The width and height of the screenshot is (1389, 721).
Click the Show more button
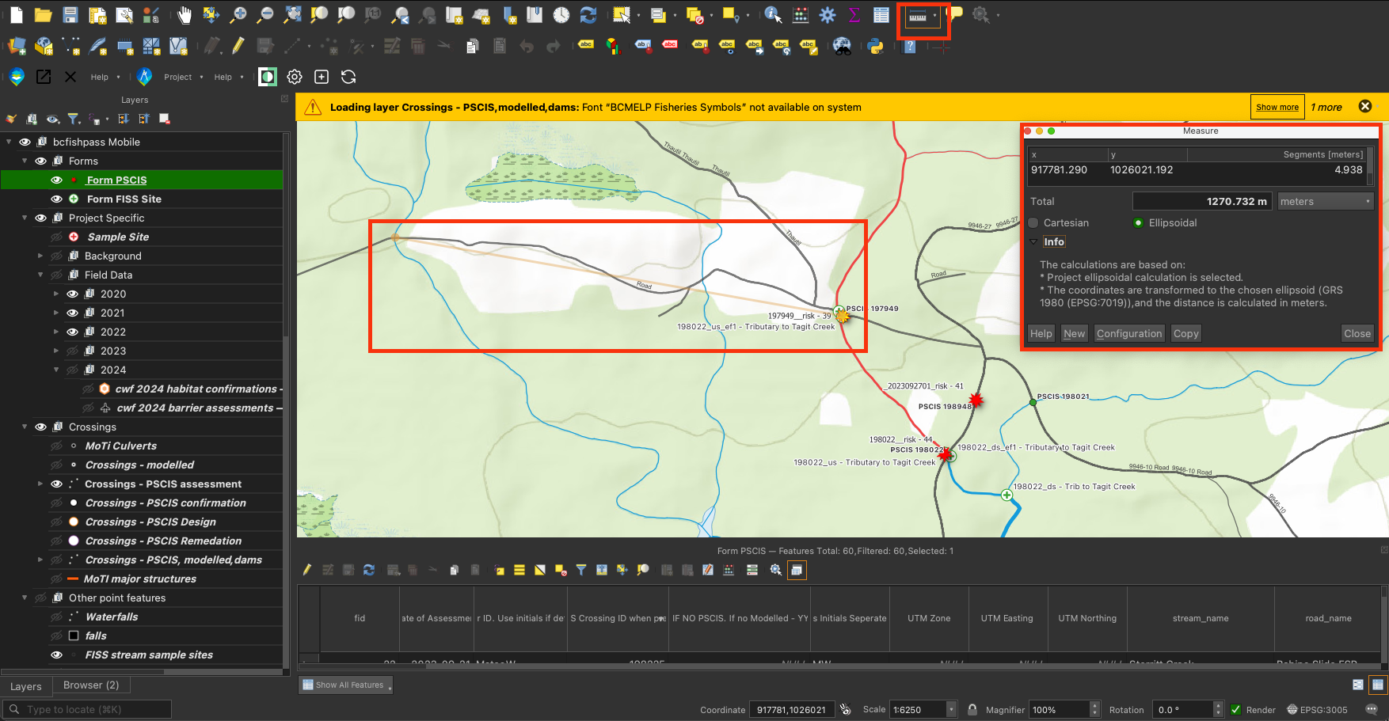pos(1277,107)
